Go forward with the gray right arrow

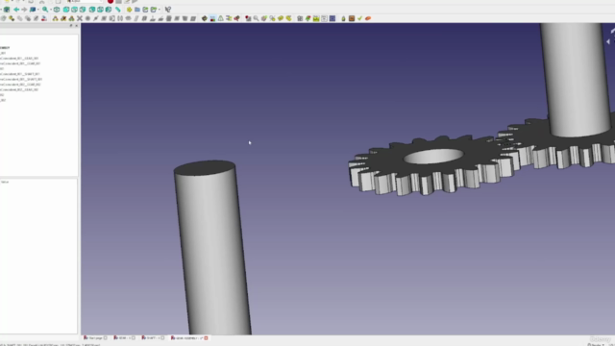24,10
